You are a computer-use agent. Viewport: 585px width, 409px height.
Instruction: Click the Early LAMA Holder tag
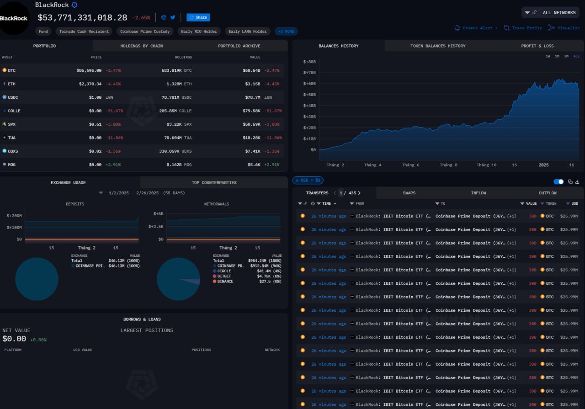coord(248,32)
